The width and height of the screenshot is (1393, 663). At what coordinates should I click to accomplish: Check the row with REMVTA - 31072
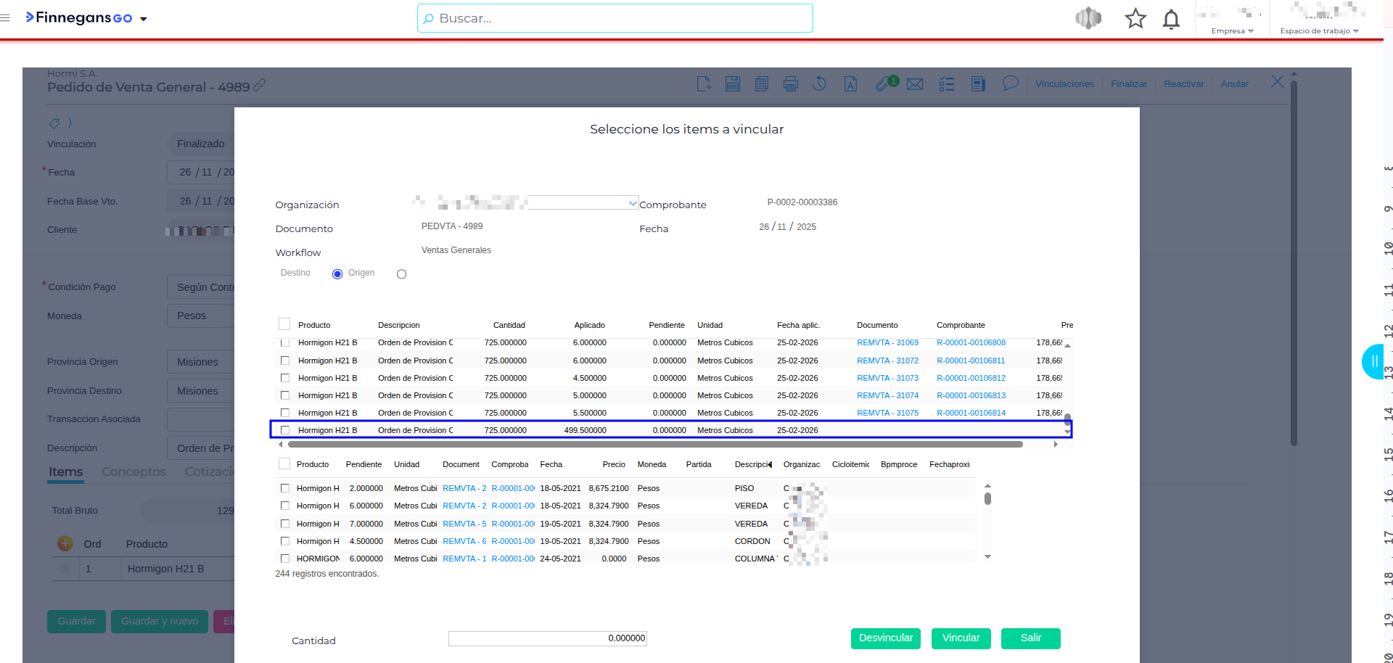[285, 361]
